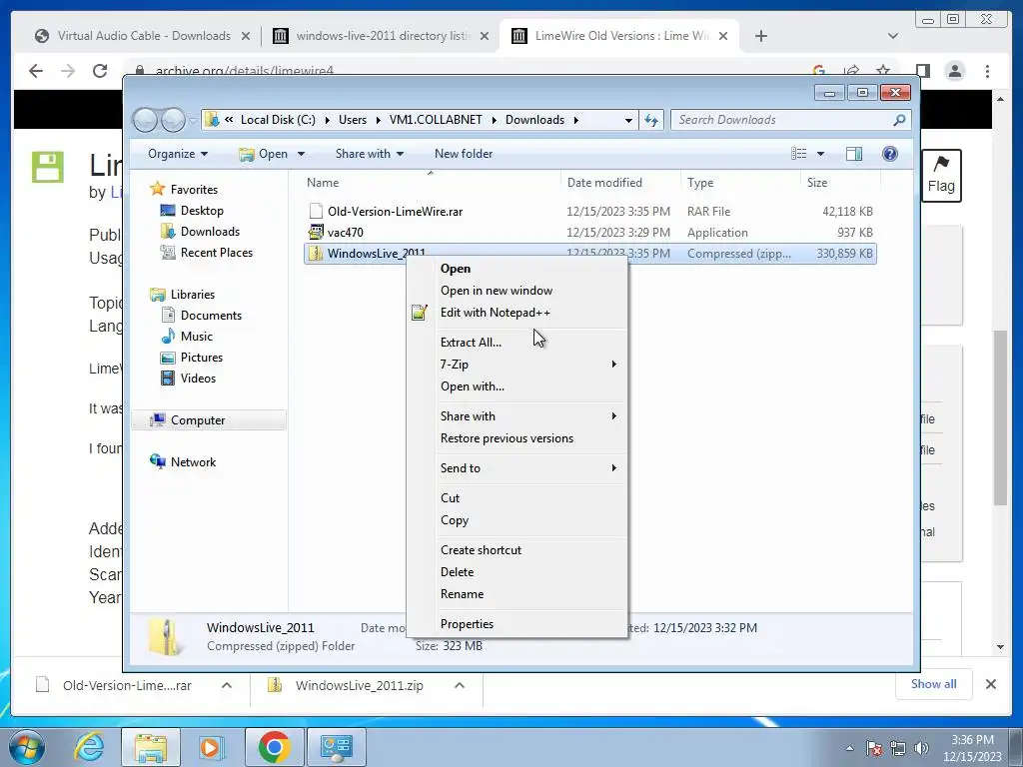Choose Open in new window
The height and width of the screenshot is (767, 1023).
(496, 291)
